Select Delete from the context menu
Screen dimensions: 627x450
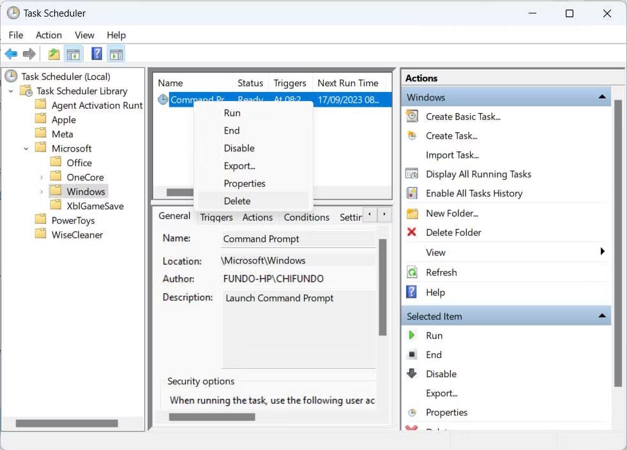click(237, 201)
